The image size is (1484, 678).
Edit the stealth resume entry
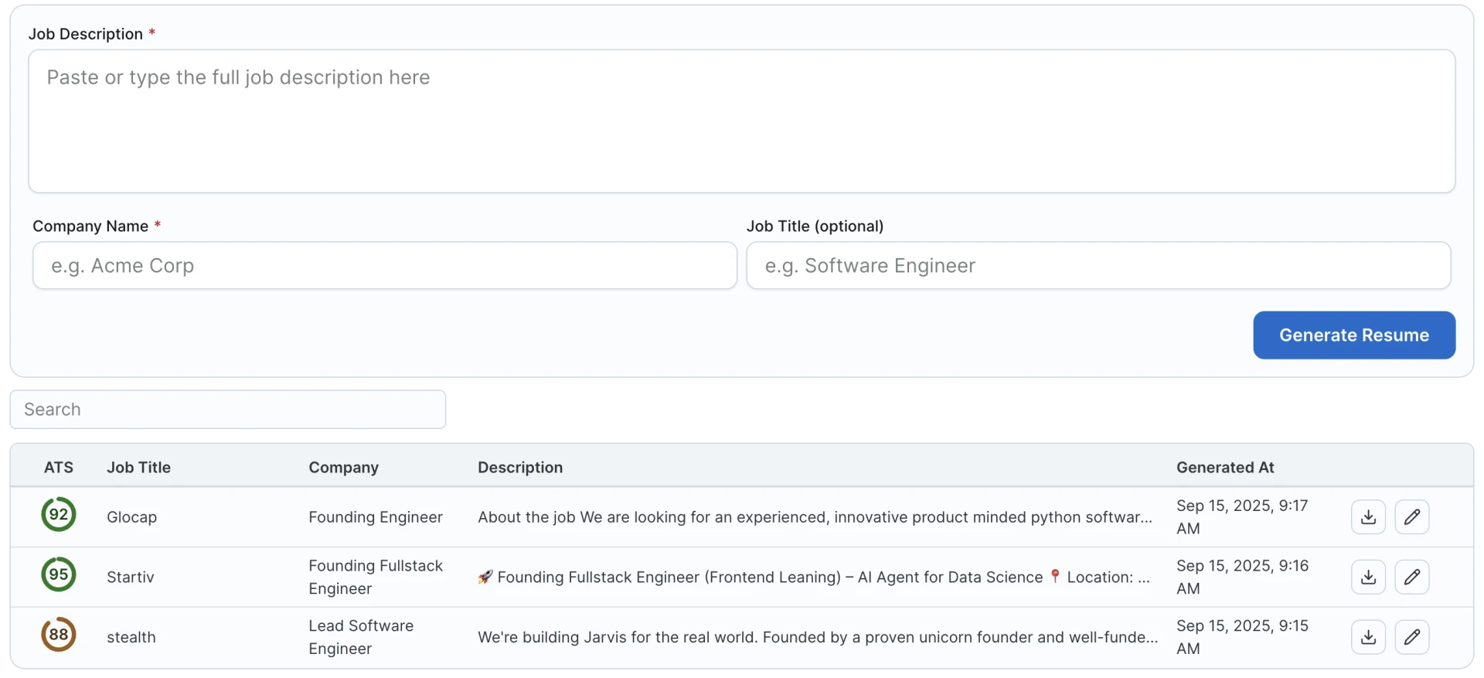1411,637
